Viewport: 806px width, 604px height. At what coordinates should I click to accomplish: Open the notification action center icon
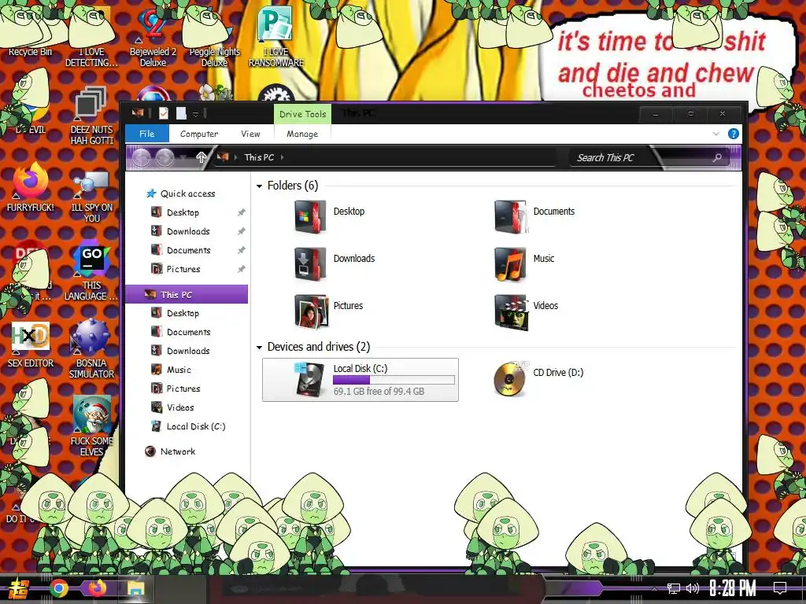780,588
